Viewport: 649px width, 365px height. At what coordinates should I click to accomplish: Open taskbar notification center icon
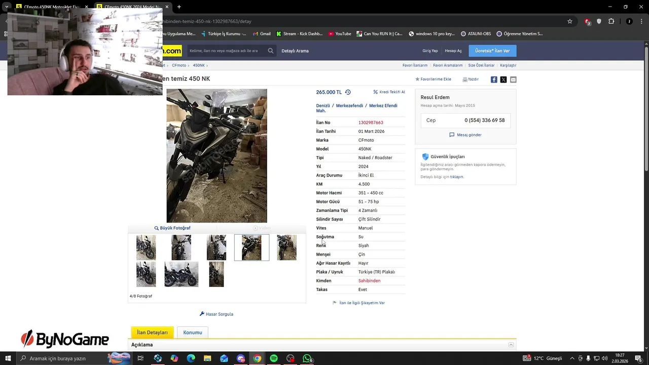[638, 358]
